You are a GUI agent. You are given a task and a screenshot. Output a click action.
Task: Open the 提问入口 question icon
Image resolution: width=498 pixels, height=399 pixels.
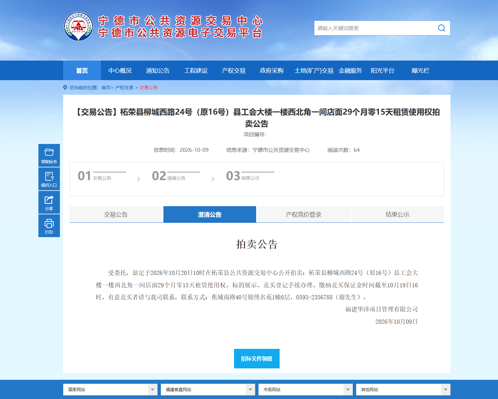49,176
